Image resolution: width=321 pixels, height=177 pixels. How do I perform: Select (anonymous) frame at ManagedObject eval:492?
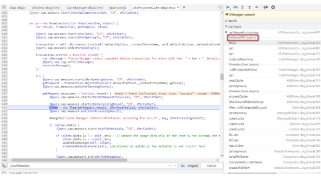(272, 113)
